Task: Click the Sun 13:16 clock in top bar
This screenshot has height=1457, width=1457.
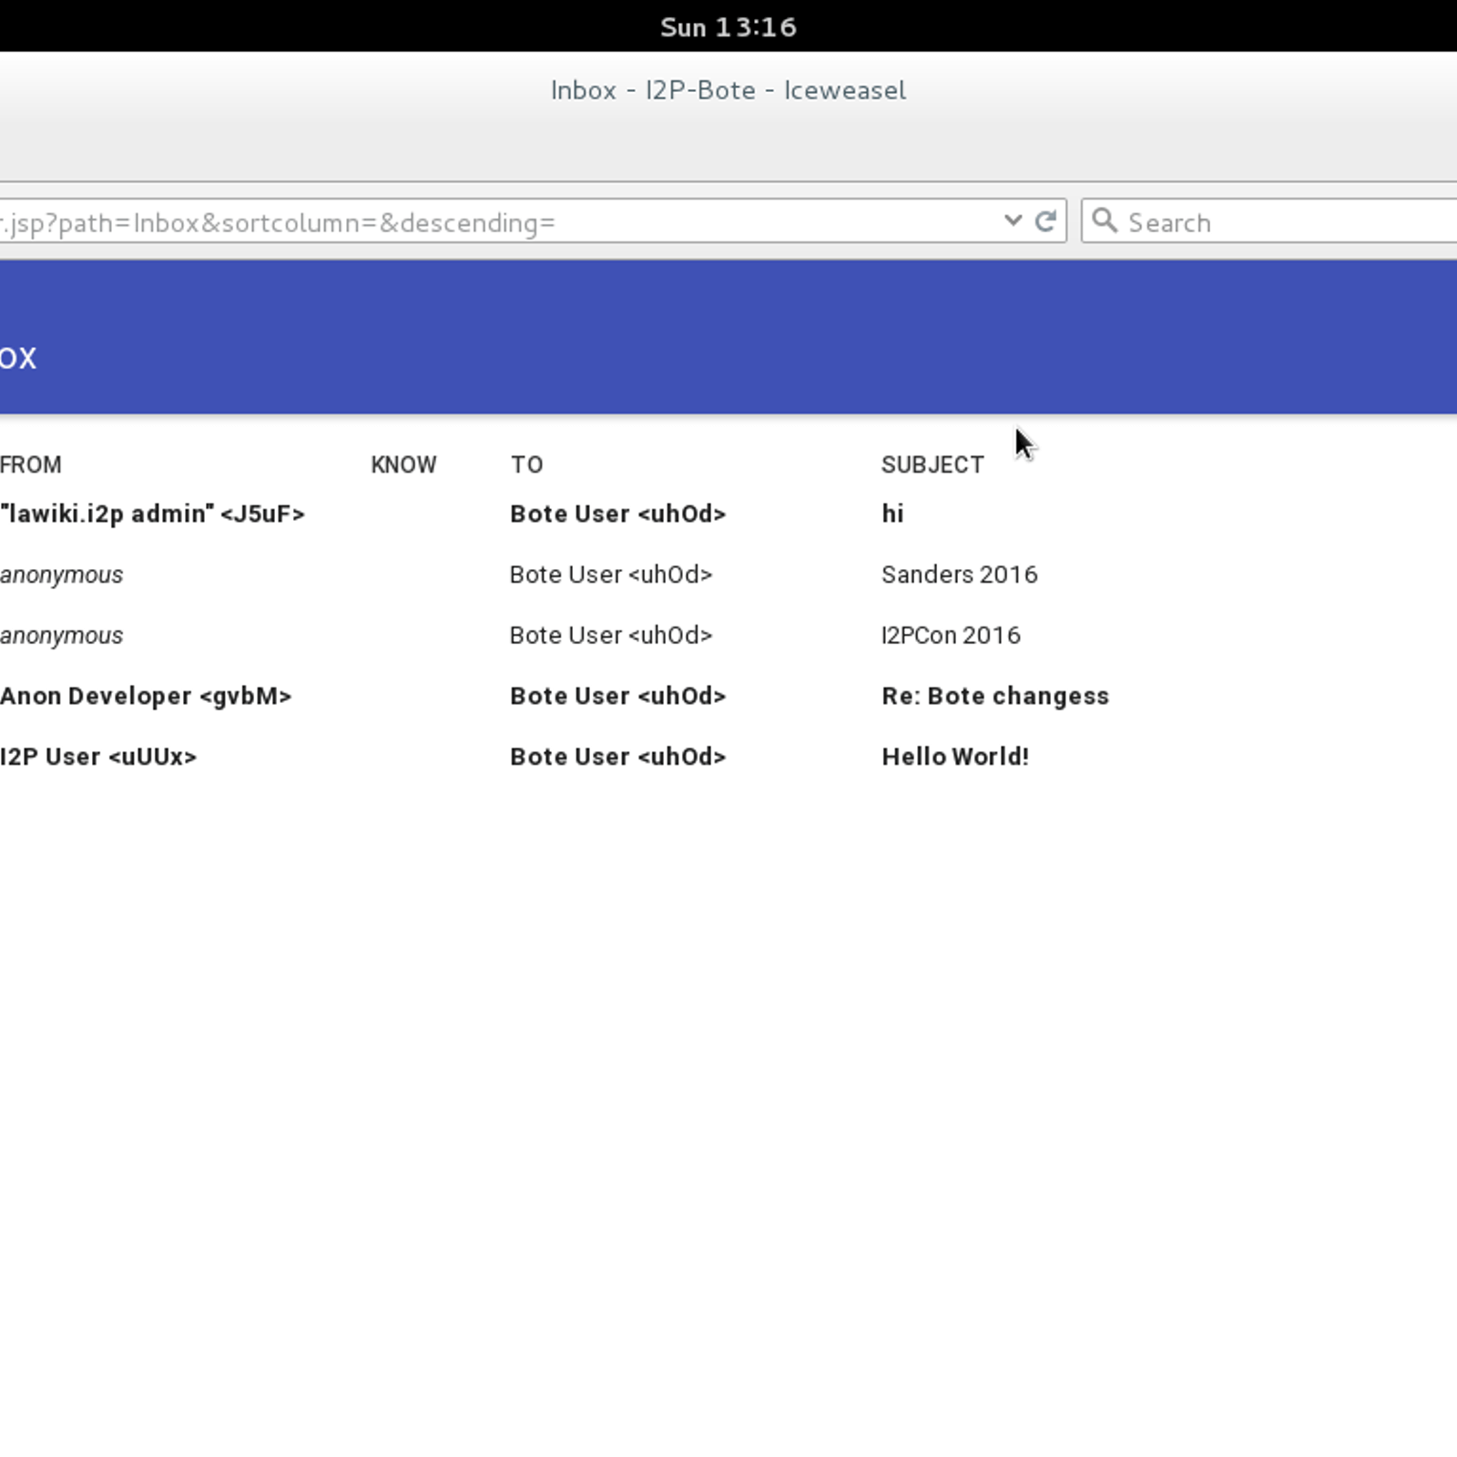Action: [728, 27]
